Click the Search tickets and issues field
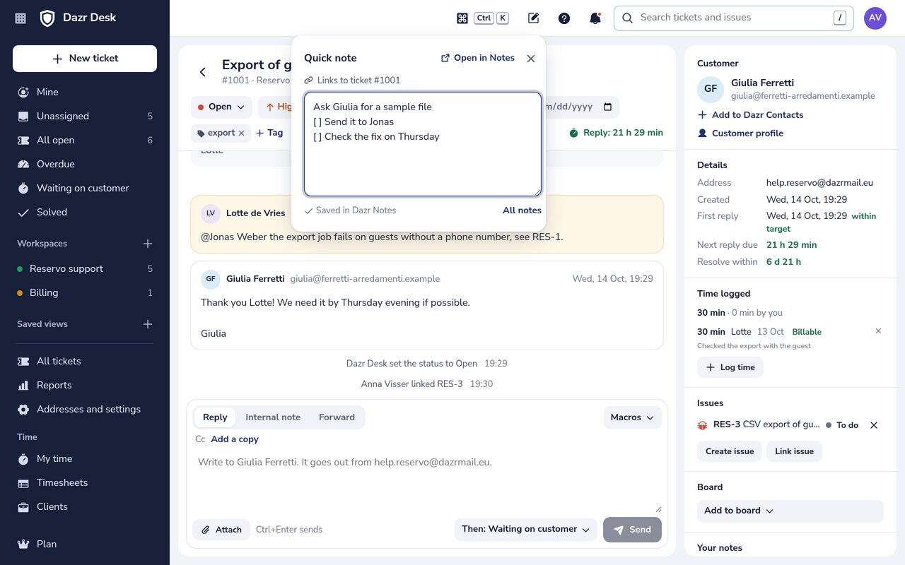This screenshot has height=565, width=905. coord(734,18)
